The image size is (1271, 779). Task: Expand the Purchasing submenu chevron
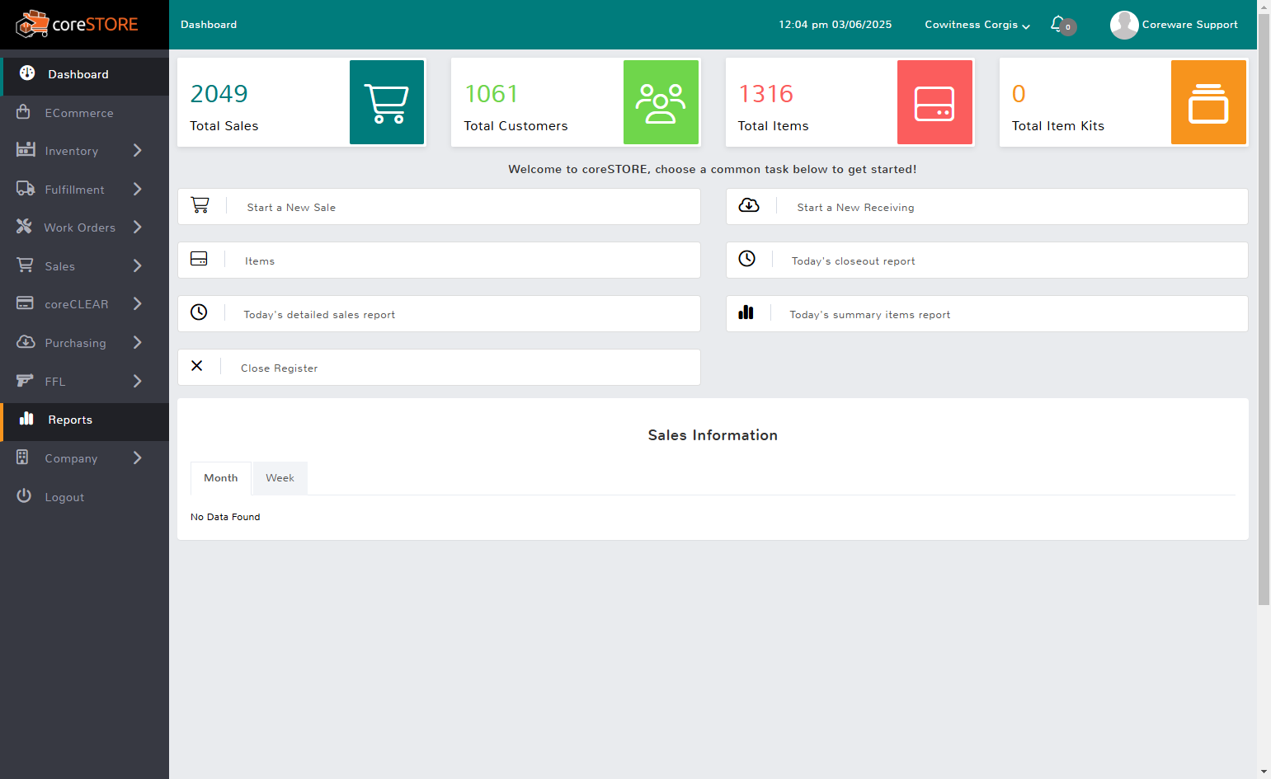[x=138, y=343]
